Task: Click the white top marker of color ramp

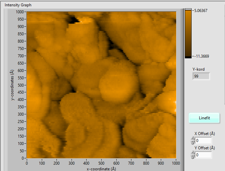Action: [188, 9]
